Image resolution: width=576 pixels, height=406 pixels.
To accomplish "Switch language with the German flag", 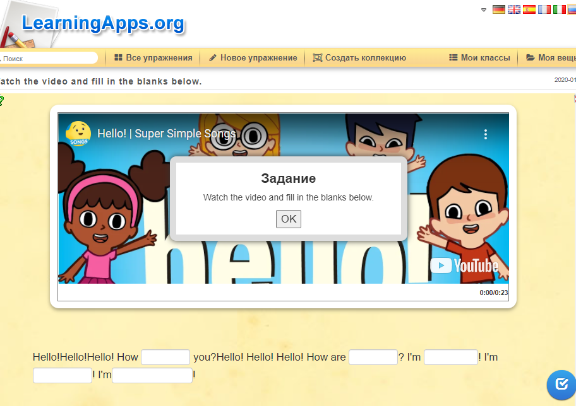I will (498, 9).
